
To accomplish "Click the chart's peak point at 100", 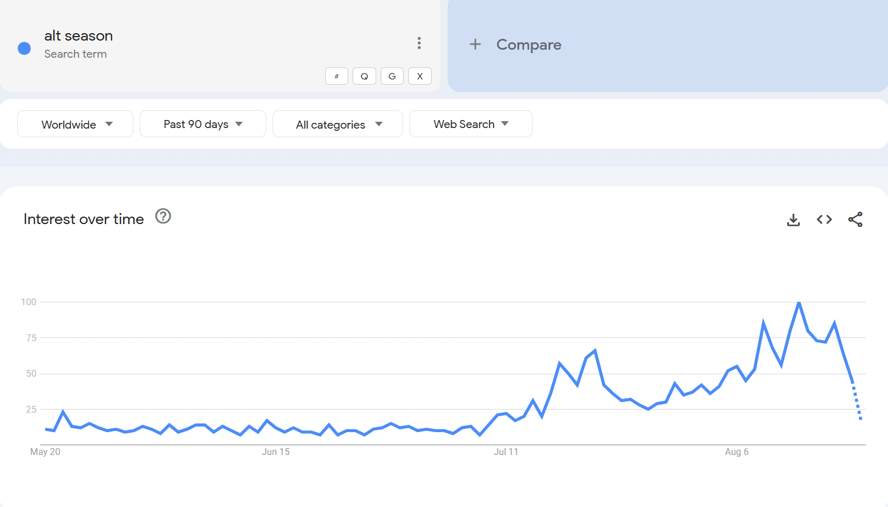I will tap(799, 302).
